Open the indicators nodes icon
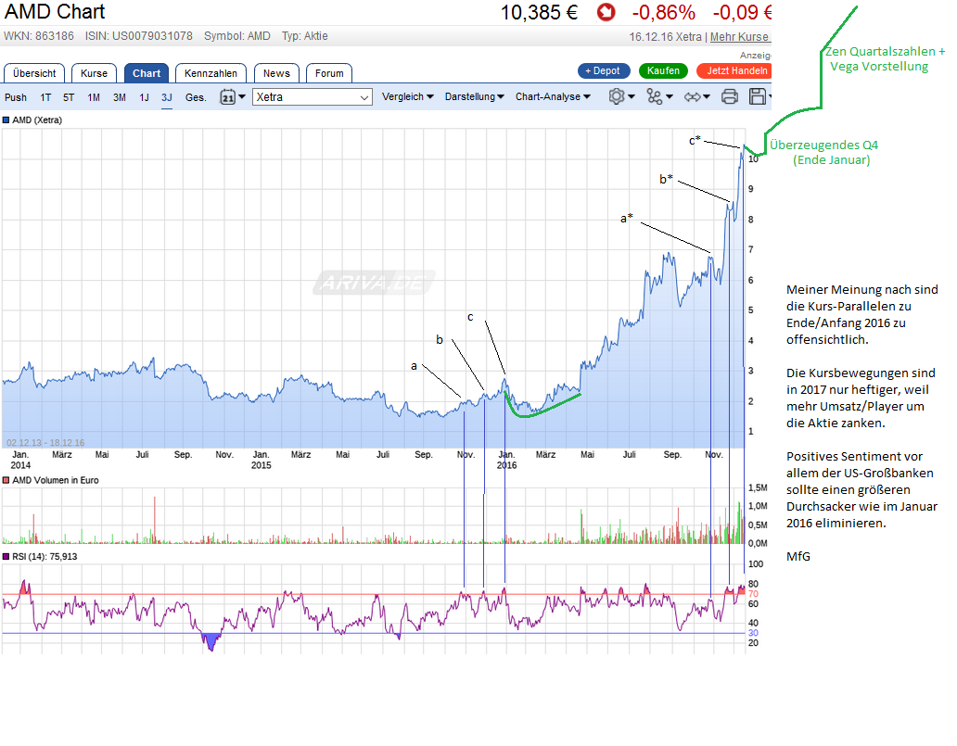 click(x=655, y=96)
